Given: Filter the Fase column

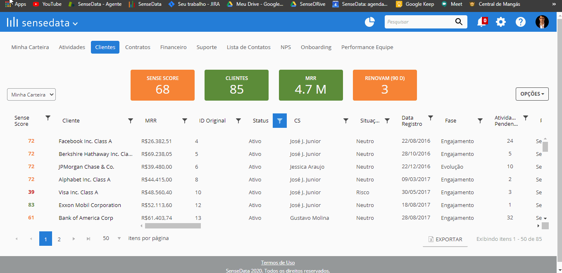Looking at the screenshot, I should 480,121.
